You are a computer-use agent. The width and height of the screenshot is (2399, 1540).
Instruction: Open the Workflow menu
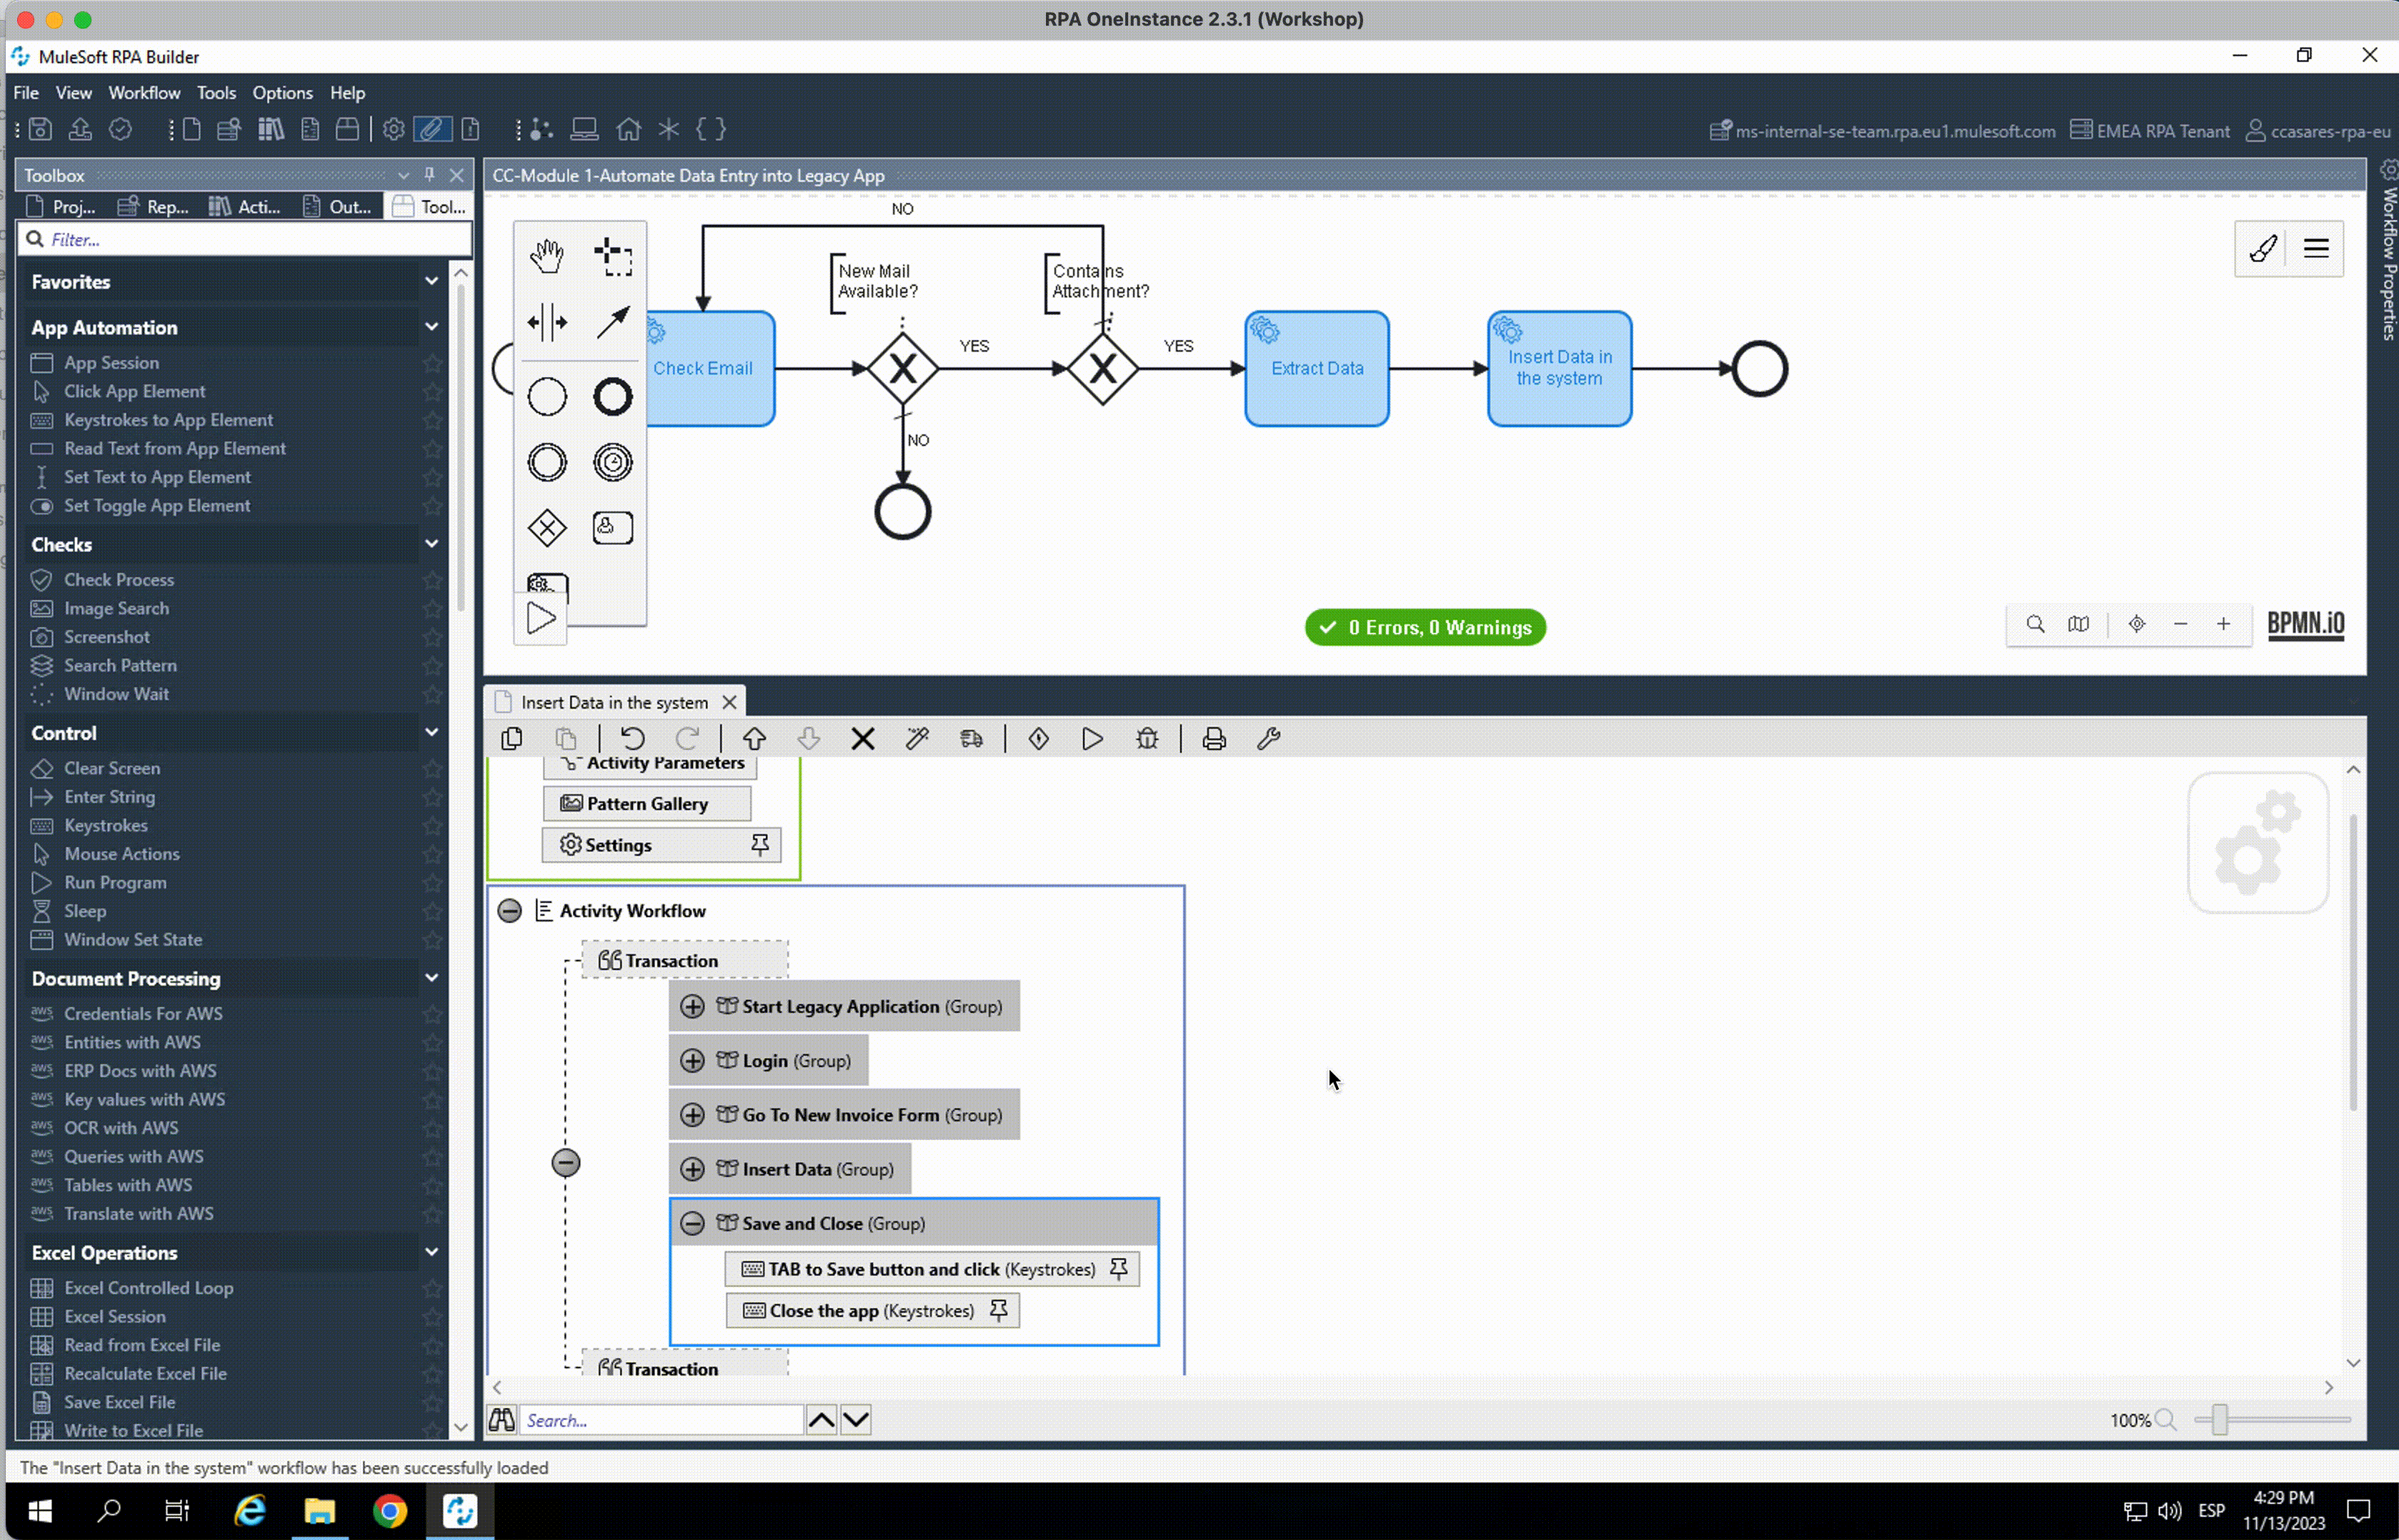tap(144, 93)
